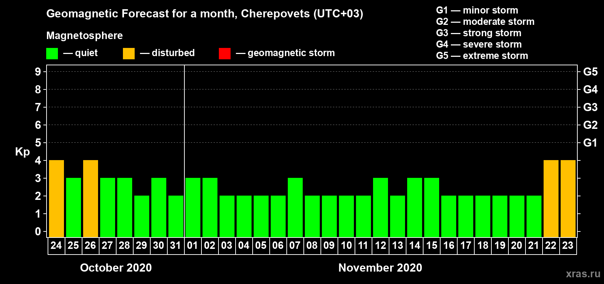Image resolution: width=604 pixels, height=284 pixels.
Task: Select the green bar for October 25
Action: click(x=74, y=208)
